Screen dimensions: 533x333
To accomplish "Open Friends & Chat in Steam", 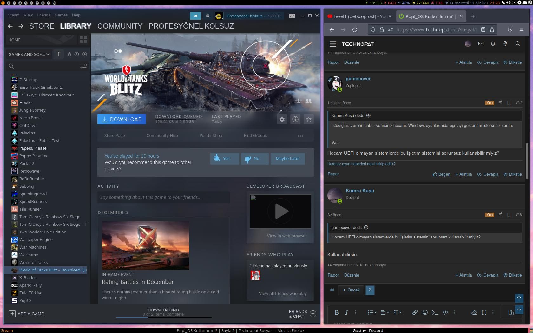I will (302, 314).
